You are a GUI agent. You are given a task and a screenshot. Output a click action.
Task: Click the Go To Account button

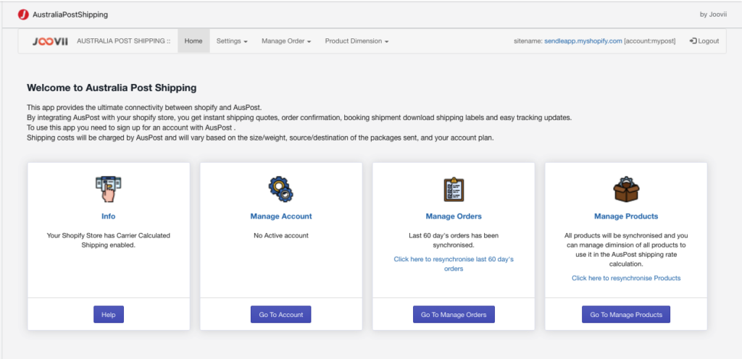click(280, 315)
